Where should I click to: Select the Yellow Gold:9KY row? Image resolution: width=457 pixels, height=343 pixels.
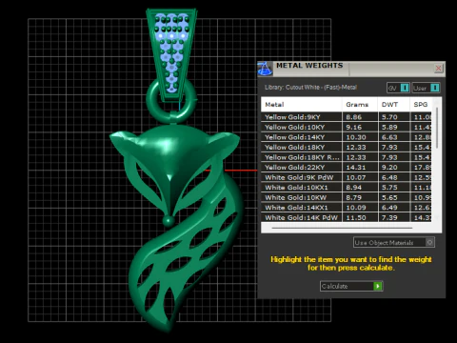347,117
